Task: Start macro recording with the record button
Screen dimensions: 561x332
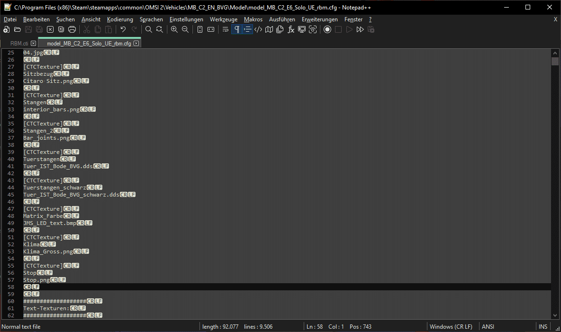Action: tap(327, 30)
